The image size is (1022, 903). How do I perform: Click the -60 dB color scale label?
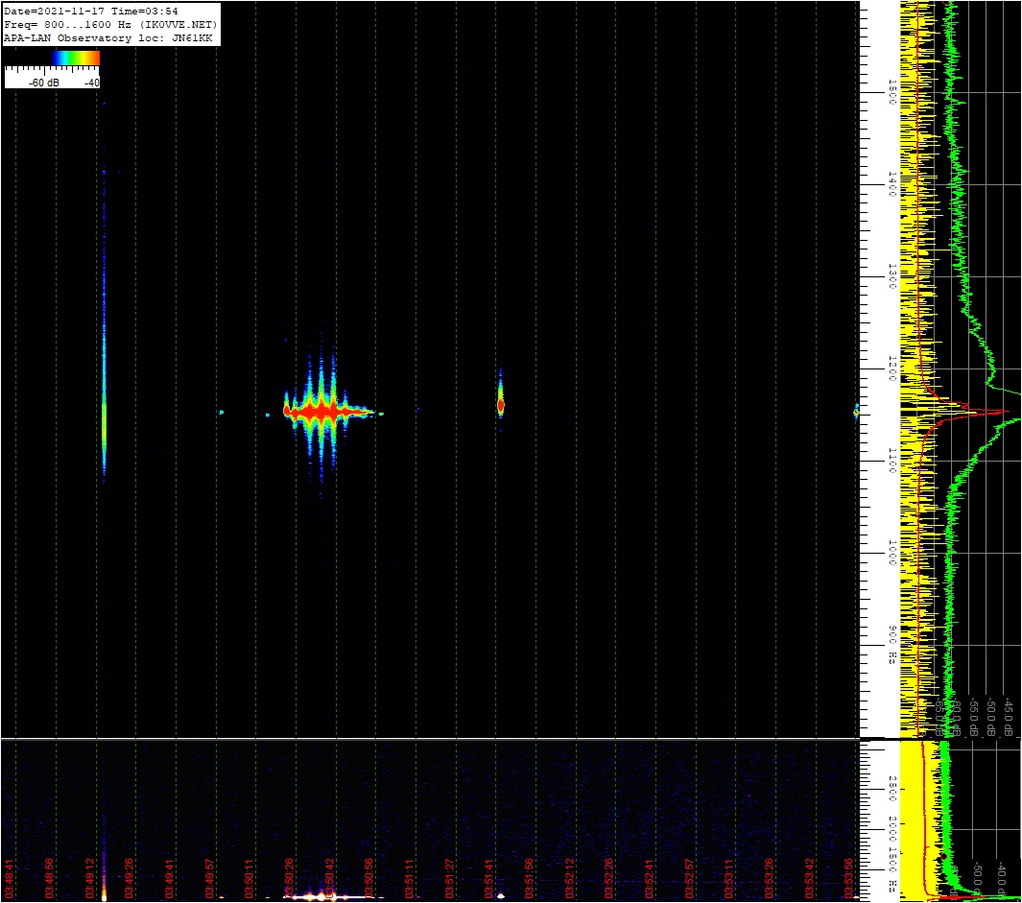[44, 83]
